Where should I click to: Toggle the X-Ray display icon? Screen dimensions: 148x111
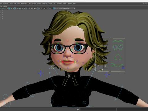[34, 8]
